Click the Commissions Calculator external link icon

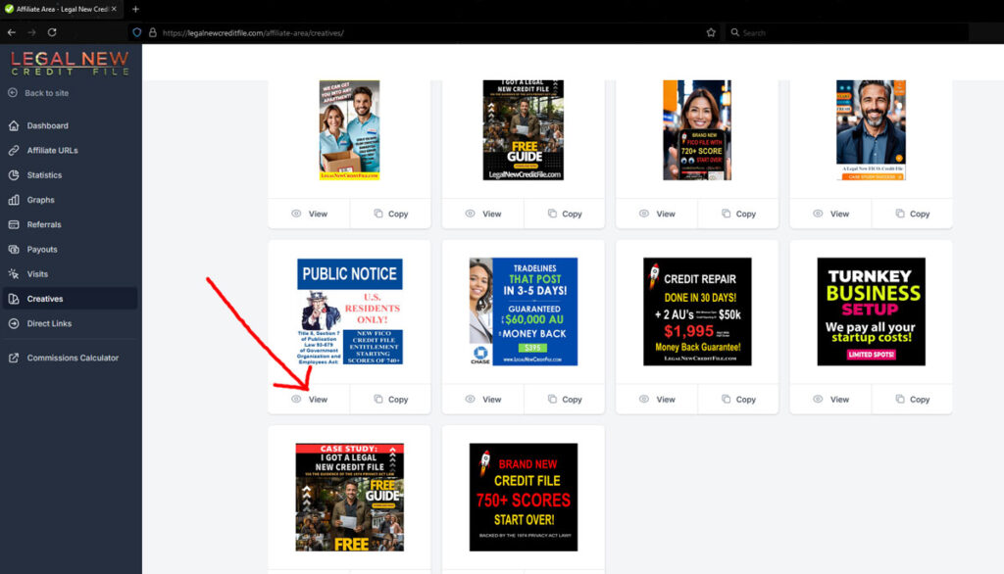(x=14, y=359)
